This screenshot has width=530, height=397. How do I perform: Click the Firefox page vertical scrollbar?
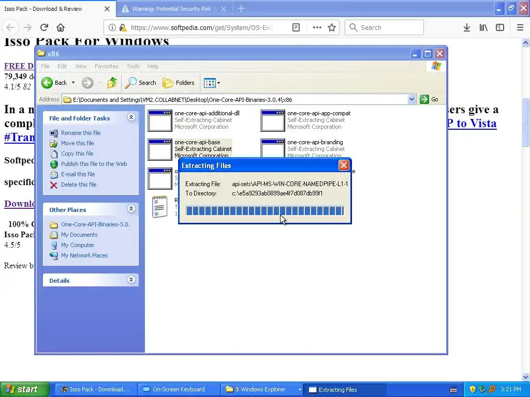click(525, 209)
